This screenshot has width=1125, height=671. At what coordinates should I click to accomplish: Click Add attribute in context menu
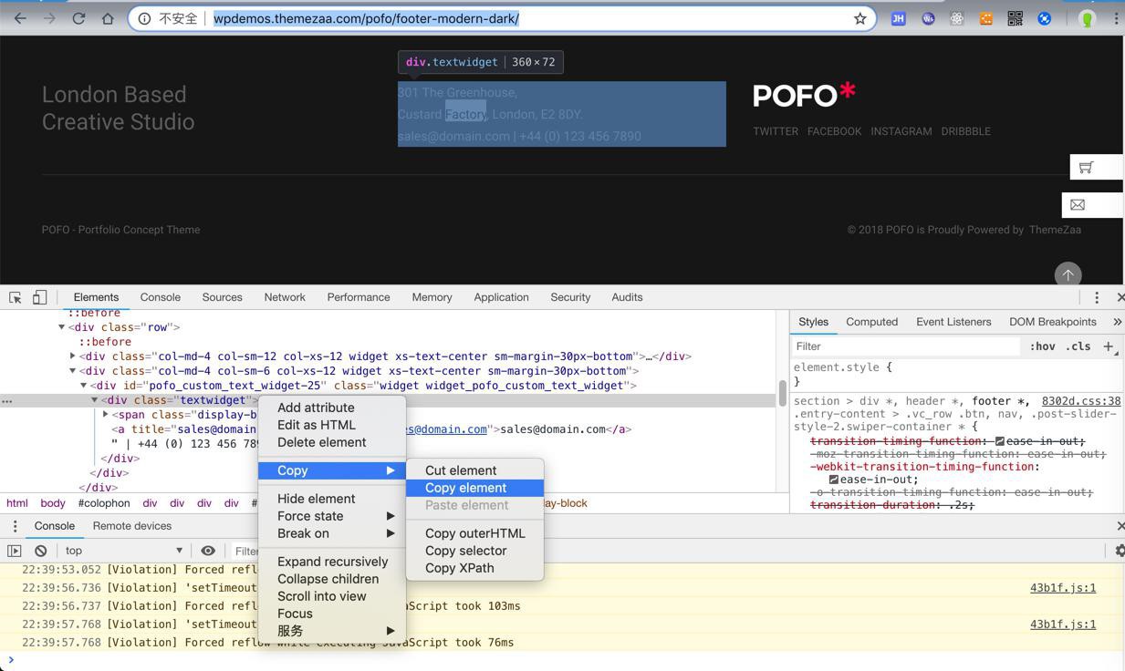pyautogui.click(x=332, y=408)
